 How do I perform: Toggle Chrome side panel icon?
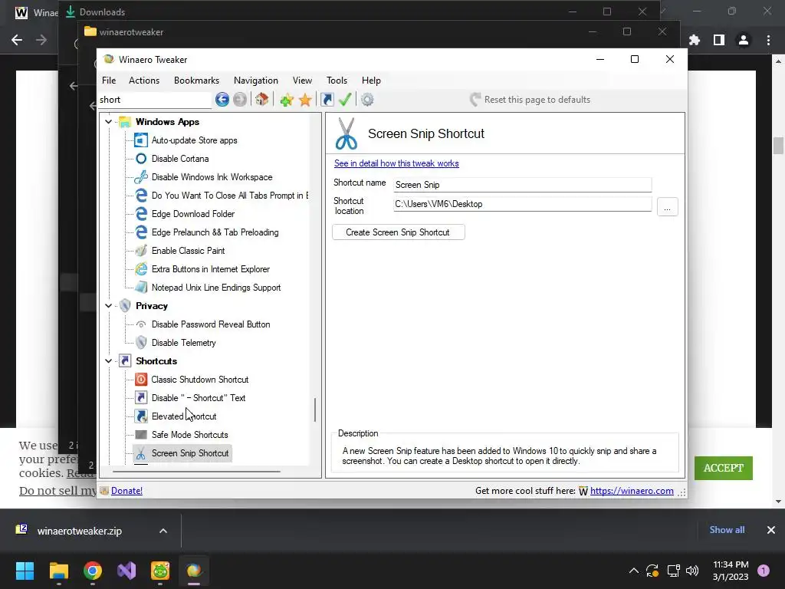[719, 40]
